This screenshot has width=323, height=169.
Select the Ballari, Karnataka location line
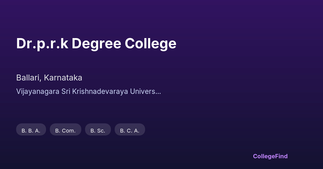(x=49, y=78)
